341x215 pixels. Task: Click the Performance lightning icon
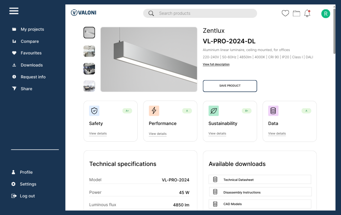coord(154,111)
